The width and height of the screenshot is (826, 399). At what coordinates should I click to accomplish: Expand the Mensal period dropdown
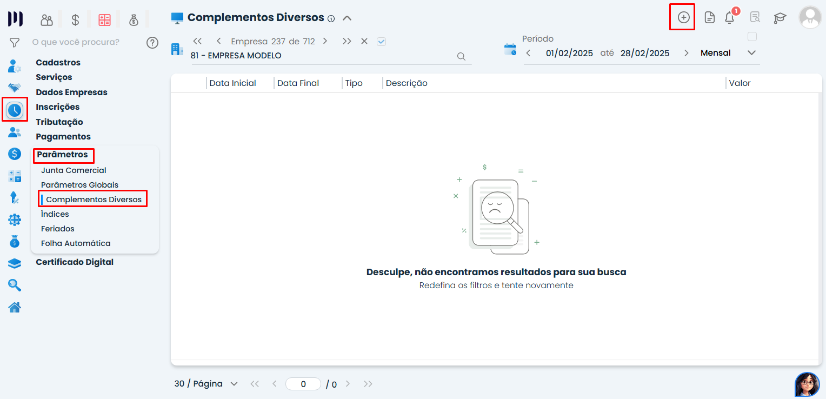[x=751, y=53]
